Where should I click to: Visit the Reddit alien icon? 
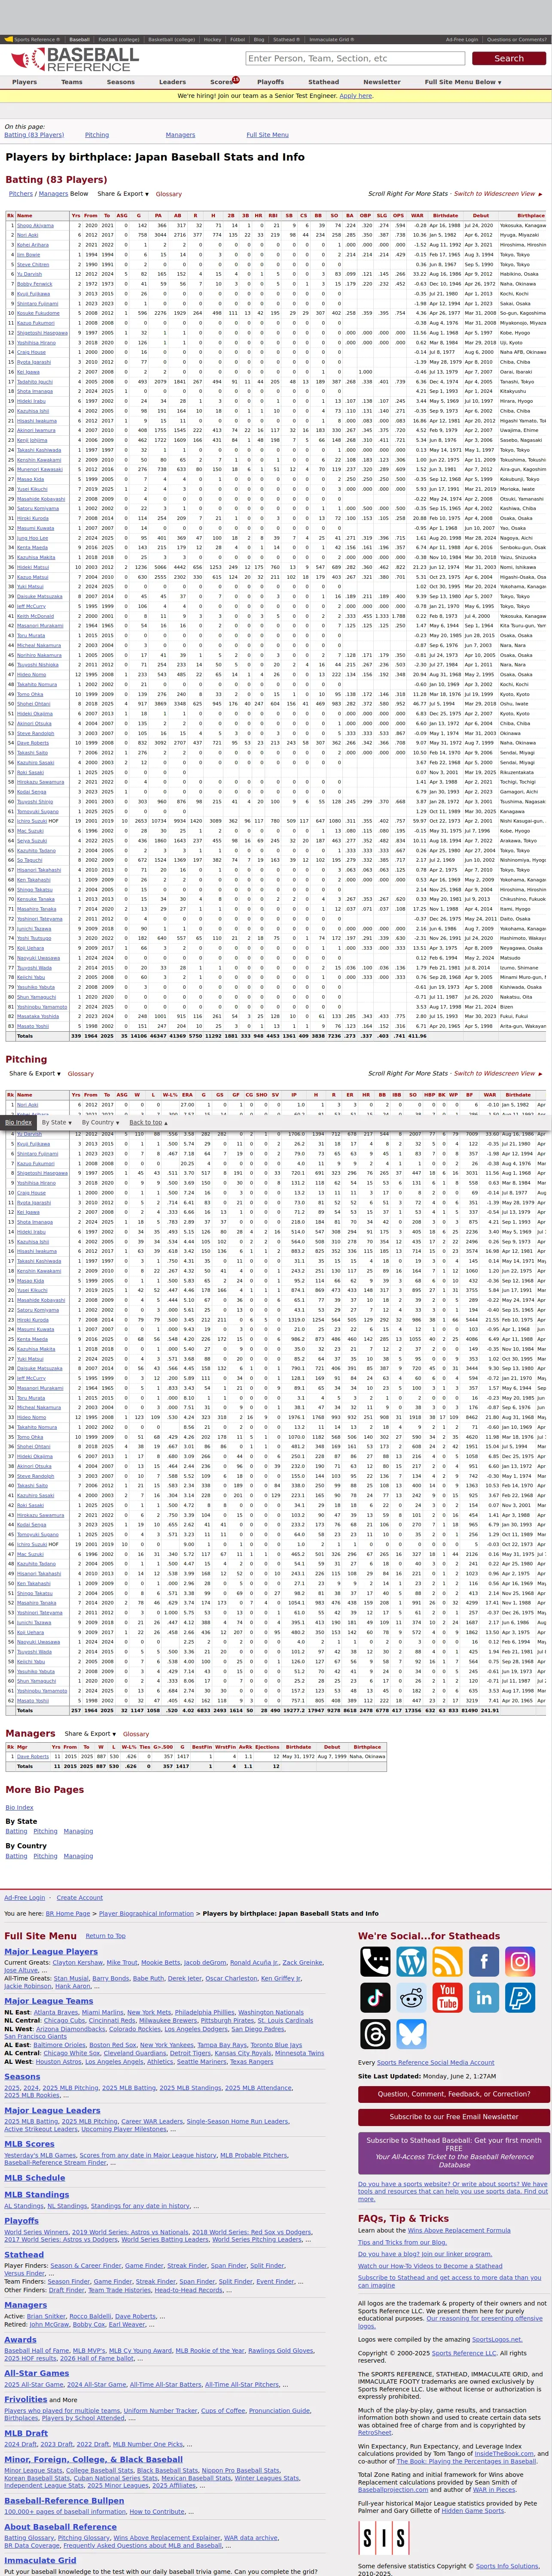(411, 1998)
